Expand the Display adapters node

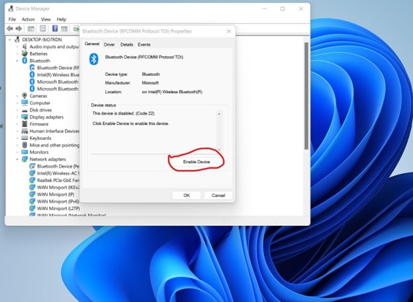[x=17, y=117]
